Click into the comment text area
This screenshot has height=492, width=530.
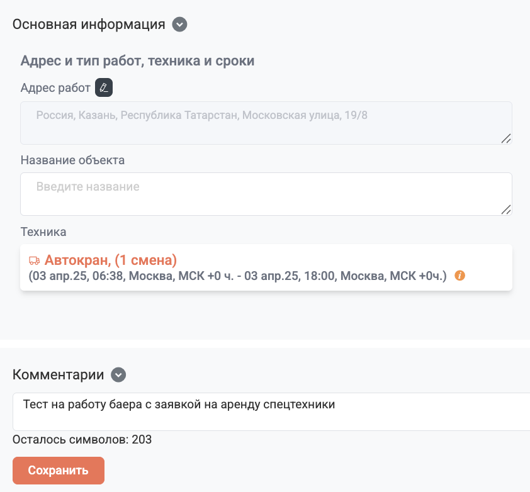(x=271, y=411)
